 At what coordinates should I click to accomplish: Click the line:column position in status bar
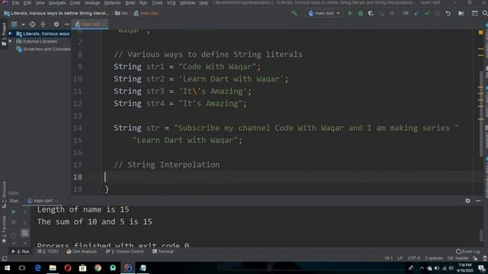[x=388, y=259]
